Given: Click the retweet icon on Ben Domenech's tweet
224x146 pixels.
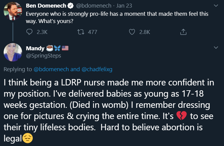Looking at the screenshot, I should click(81, 32).
